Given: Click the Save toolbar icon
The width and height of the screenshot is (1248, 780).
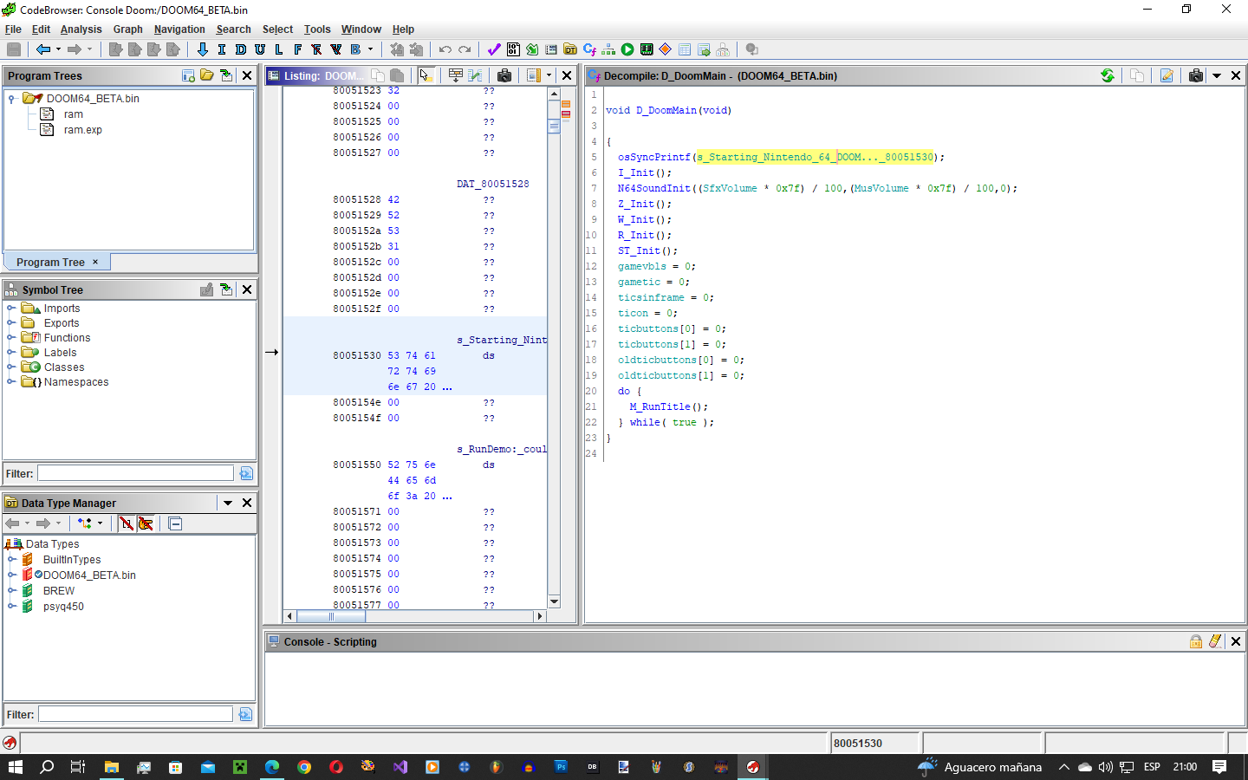Looking at the screenshot, I should tap(14, 49).
